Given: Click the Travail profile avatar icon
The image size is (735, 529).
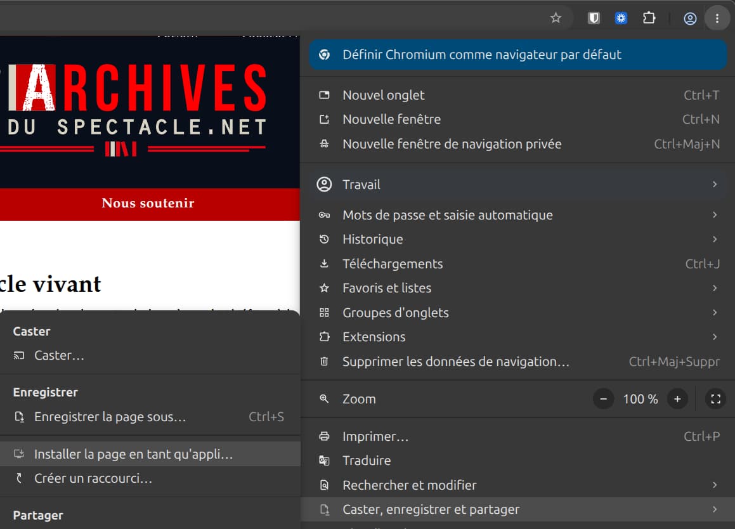Looking at the screenshot, I should (x=324, y=185).
